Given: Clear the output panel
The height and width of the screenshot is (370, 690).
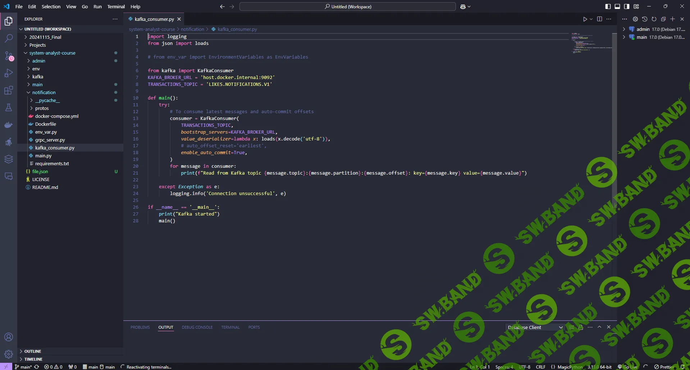Looking at the screenshot, I should pyautogui.click(x=571, y=327).
